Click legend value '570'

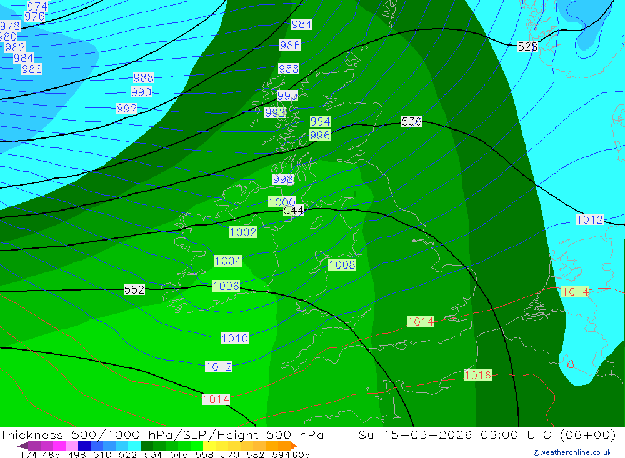click(229, 454)
